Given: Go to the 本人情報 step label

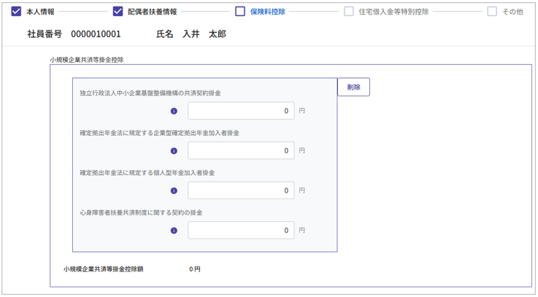Looking at the screenshot, I should click(x=40, y=12).
